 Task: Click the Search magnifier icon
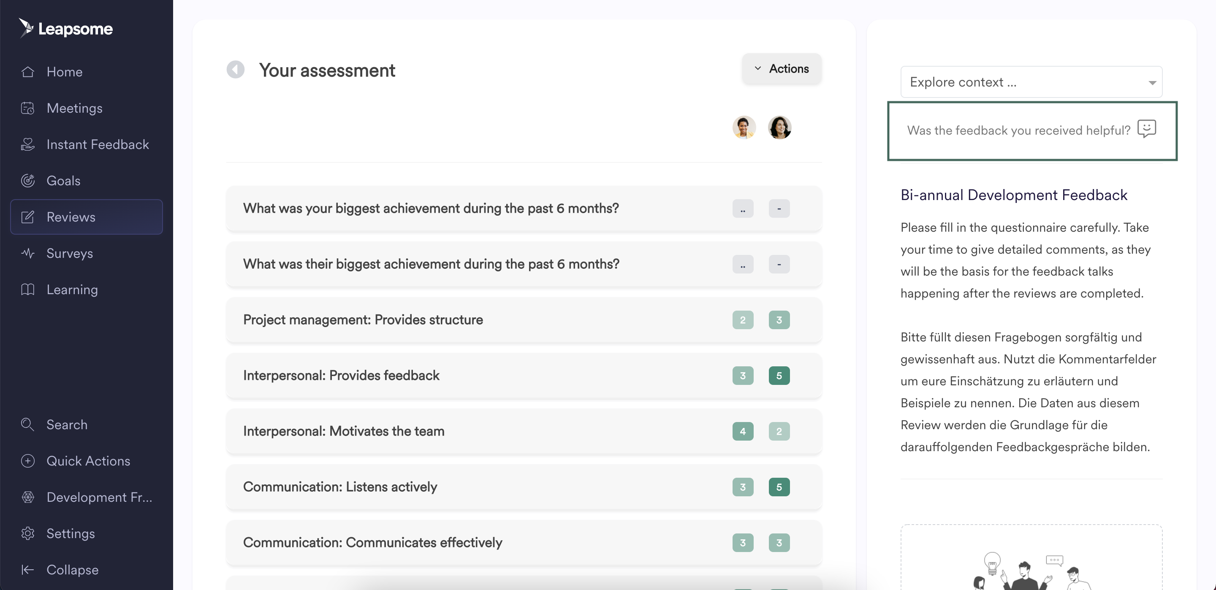tap(28, 425)
